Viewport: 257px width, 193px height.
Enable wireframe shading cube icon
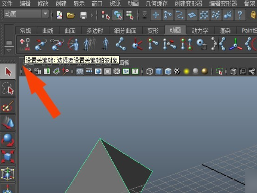click(149, 72)
